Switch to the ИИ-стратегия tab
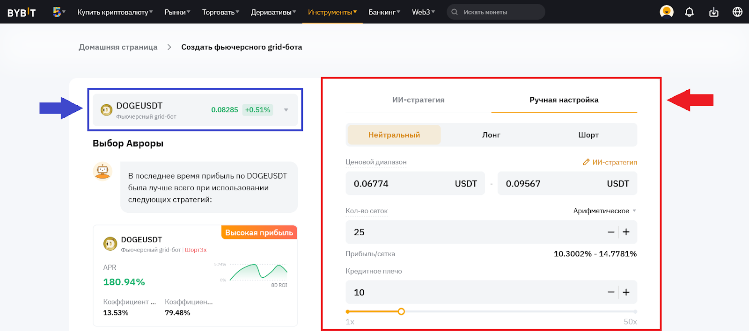The height and width of the screenshot is (331, 749). [x=419, y=100]
